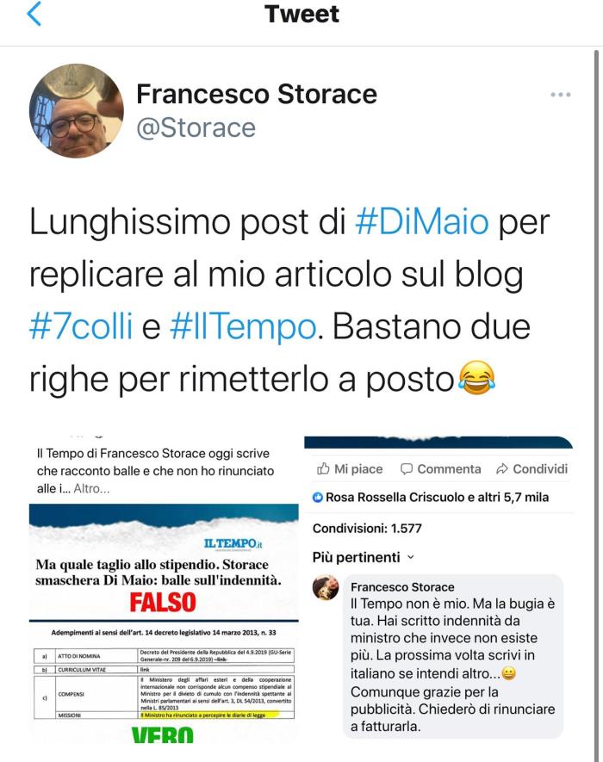
Task: Open the #IlTempo hashtag
Action: (243, 326)
